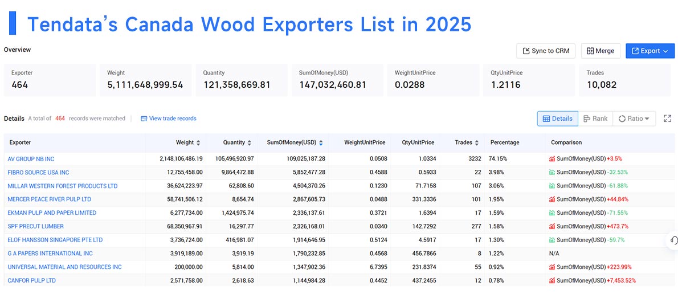Click the N/A comparison cell

click(x=554, y=254)
